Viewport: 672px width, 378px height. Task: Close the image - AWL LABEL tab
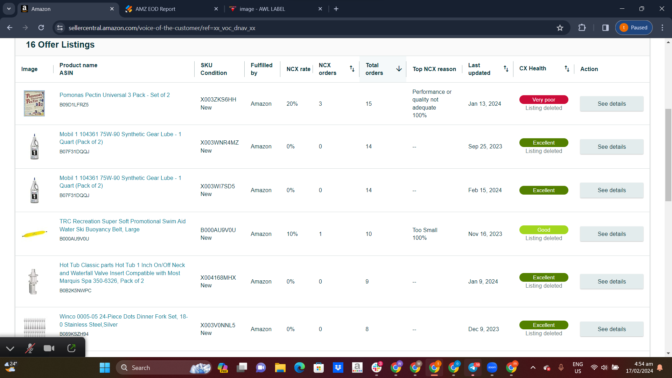click(x=320, y=9)
